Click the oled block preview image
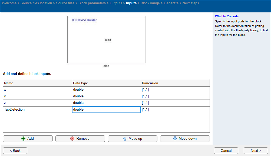 tap(107, 39)
